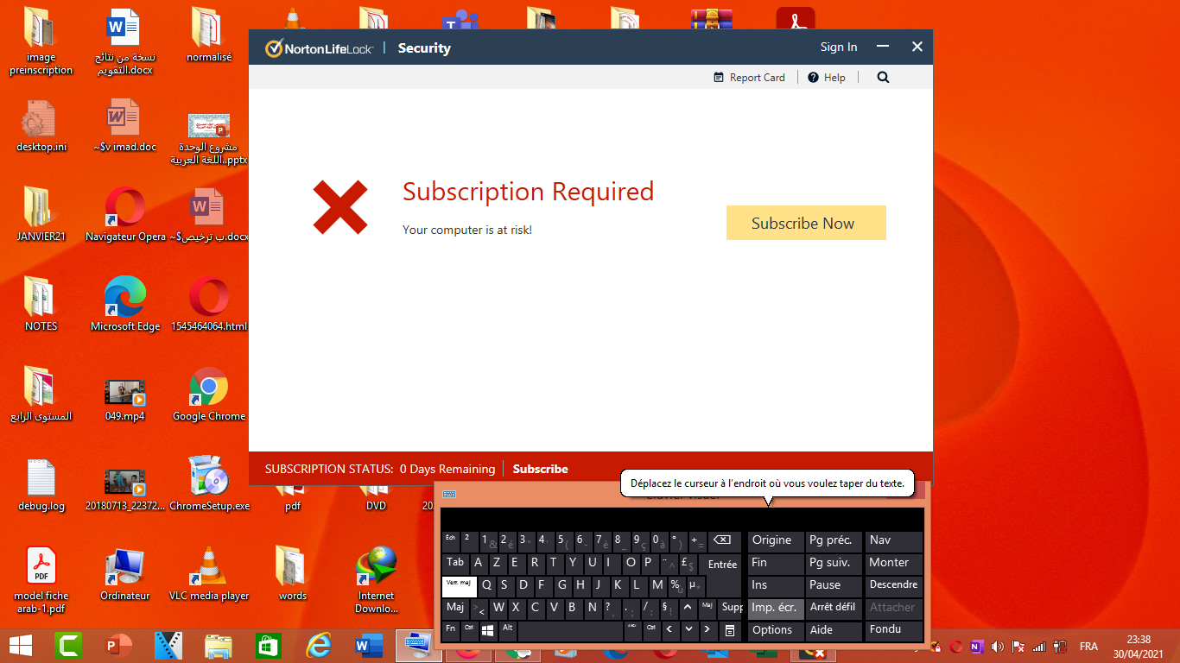Select the debug.log file icon
This screenshot has height=663, width=1180.
(x=41, y=483)
